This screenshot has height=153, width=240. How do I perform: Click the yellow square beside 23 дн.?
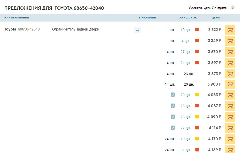point(197,117)
